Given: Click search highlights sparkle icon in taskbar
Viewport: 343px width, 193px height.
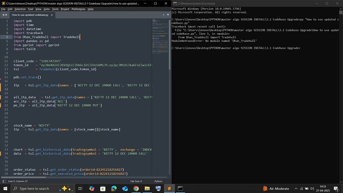Looking at the screenshot, I should pos(66,189).
